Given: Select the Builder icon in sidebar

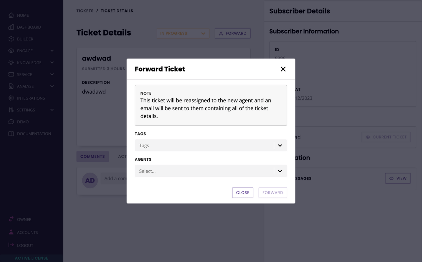Looking at the screenshot, I should (11, 39).
